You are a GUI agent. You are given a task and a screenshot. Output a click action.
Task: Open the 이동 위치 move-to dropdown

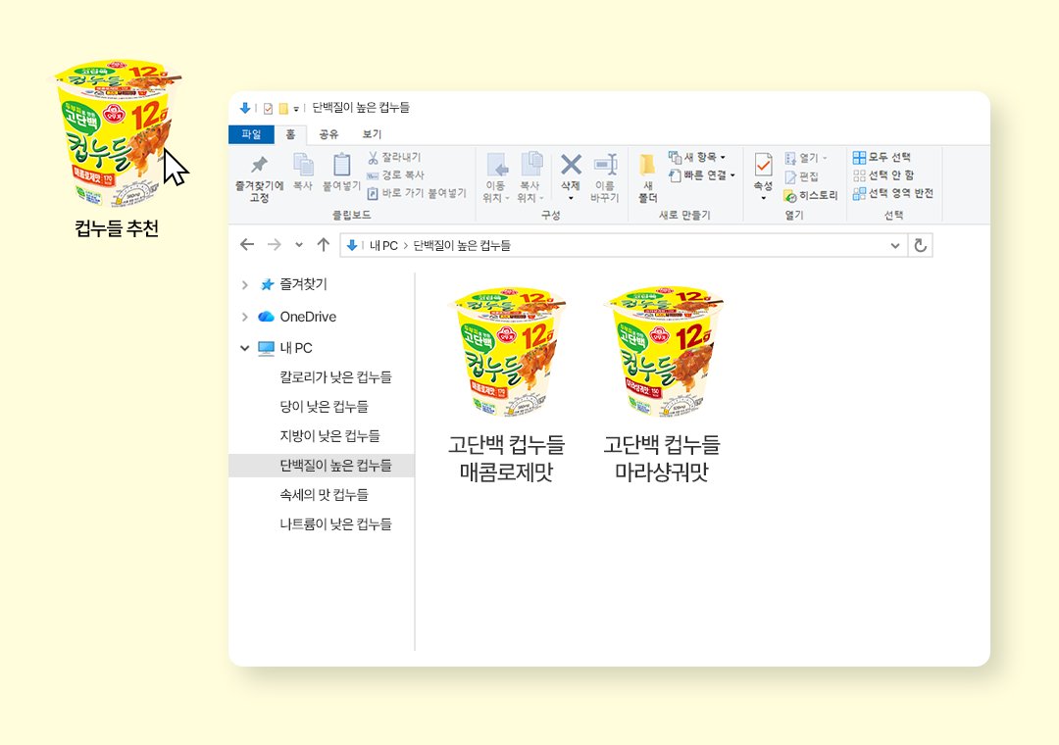496,177
